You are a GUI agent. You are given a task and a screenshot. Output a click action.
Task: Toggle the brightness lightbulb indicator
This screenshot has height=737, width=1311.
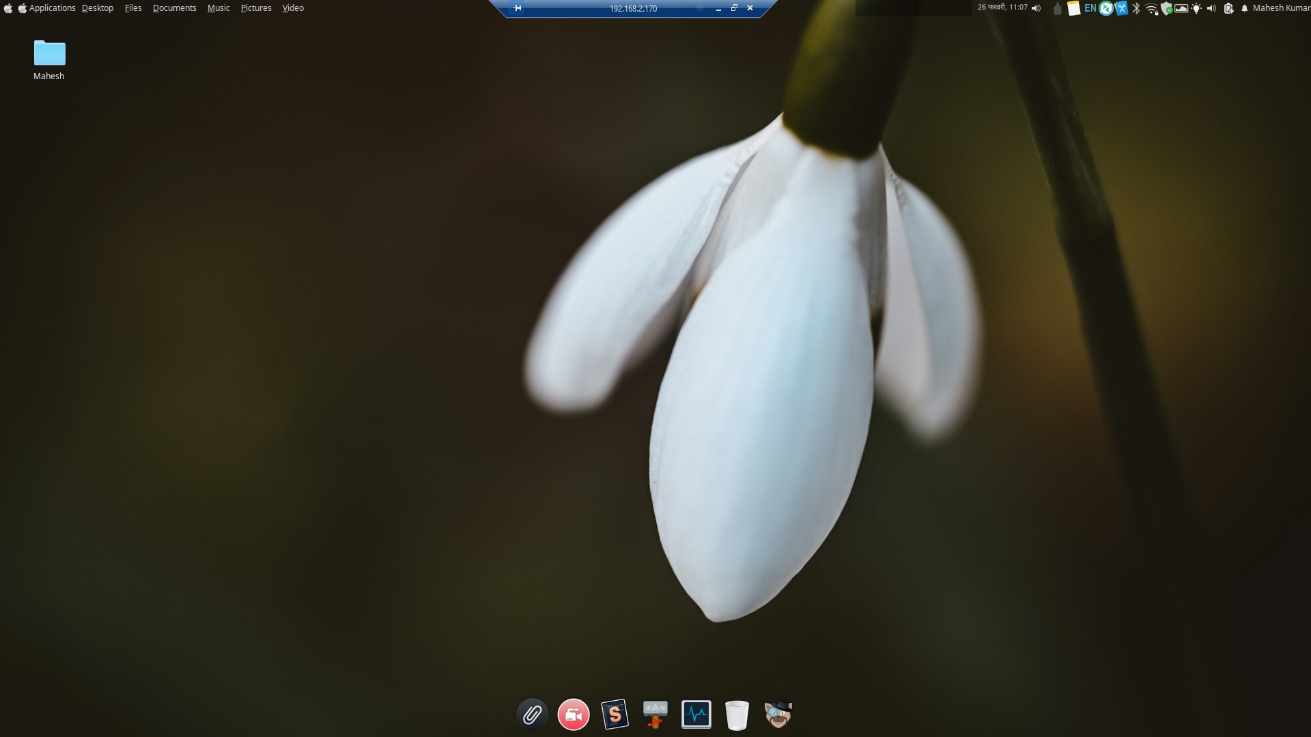pyautogui.click(x=1196, y=8)
